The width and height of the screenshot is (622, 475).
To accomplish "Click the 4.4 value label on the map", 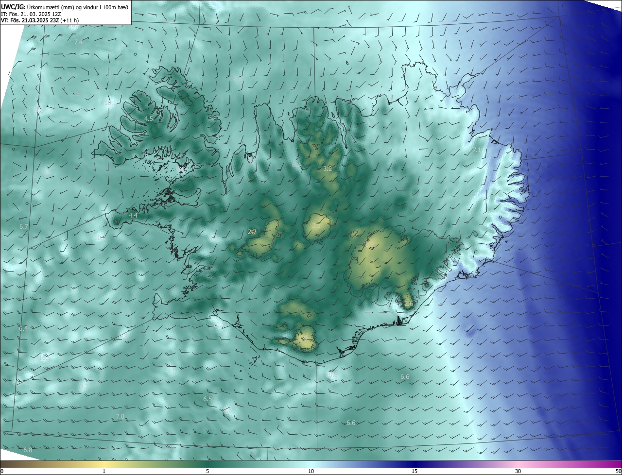I will [133, 215].
